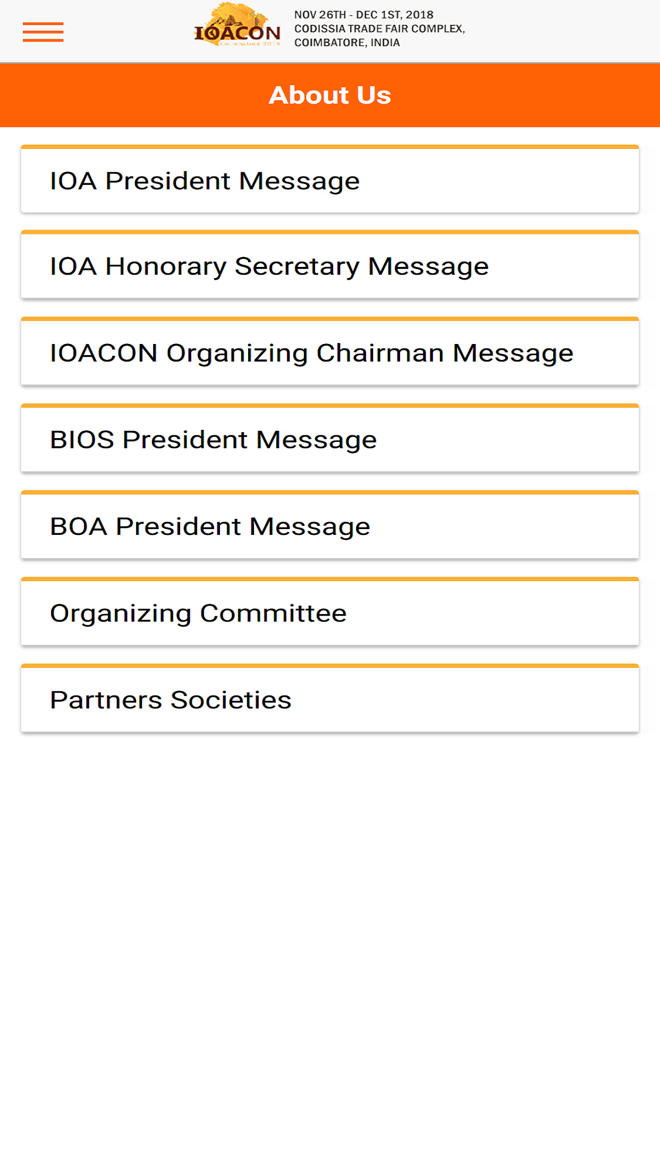Screen dimensions: 660x1174
Task: Open IOA President Message
Action: (x=329, y=181)
